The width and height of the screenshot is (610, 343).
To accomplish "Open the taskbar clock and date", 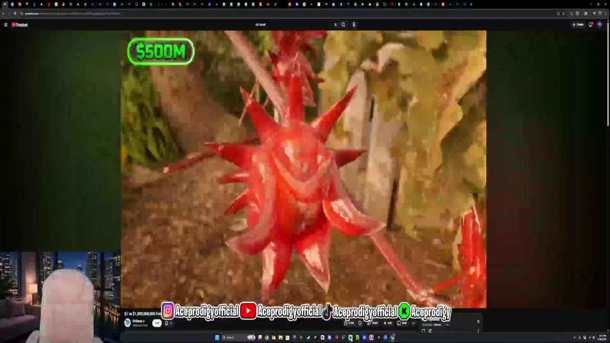I will click(603, 337).
